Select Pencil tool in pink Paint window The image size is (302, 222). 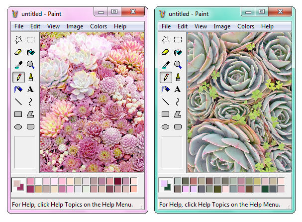pos(19,78)
